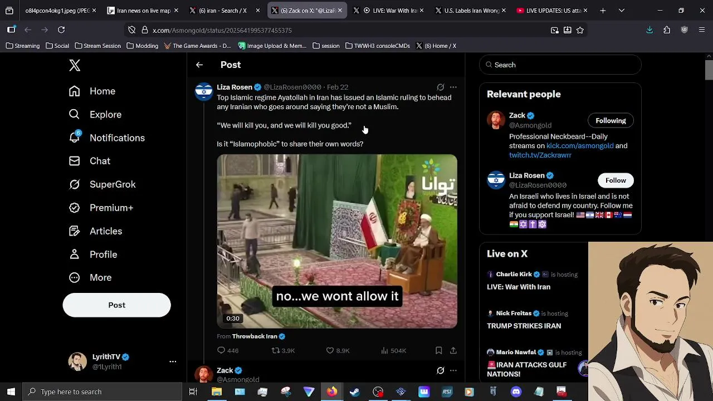Open IRAN ATTACKS GULF NATIONS broadcast
This screenshot has width=713, height=401.
(x=527, y=369)
